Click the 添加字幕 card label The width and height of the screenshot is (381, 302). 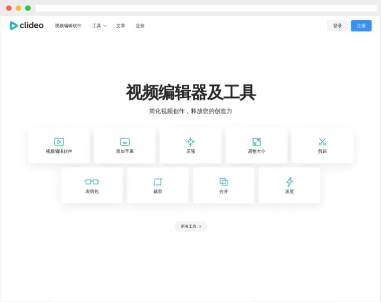click(124, 151)
